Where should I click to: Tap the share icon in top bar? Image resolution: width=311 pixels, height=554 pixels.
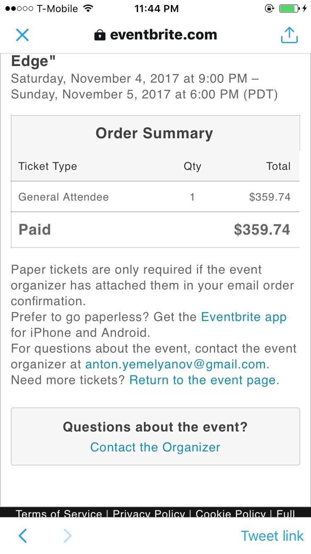pyautogui.click(x=289, y=35)
